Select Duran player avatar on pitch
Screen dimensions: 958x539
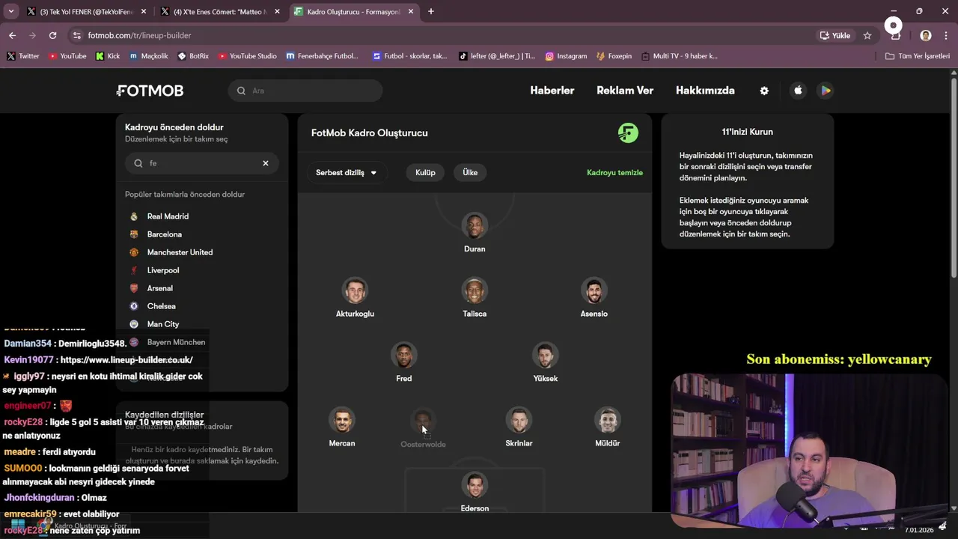coord(475,226)
